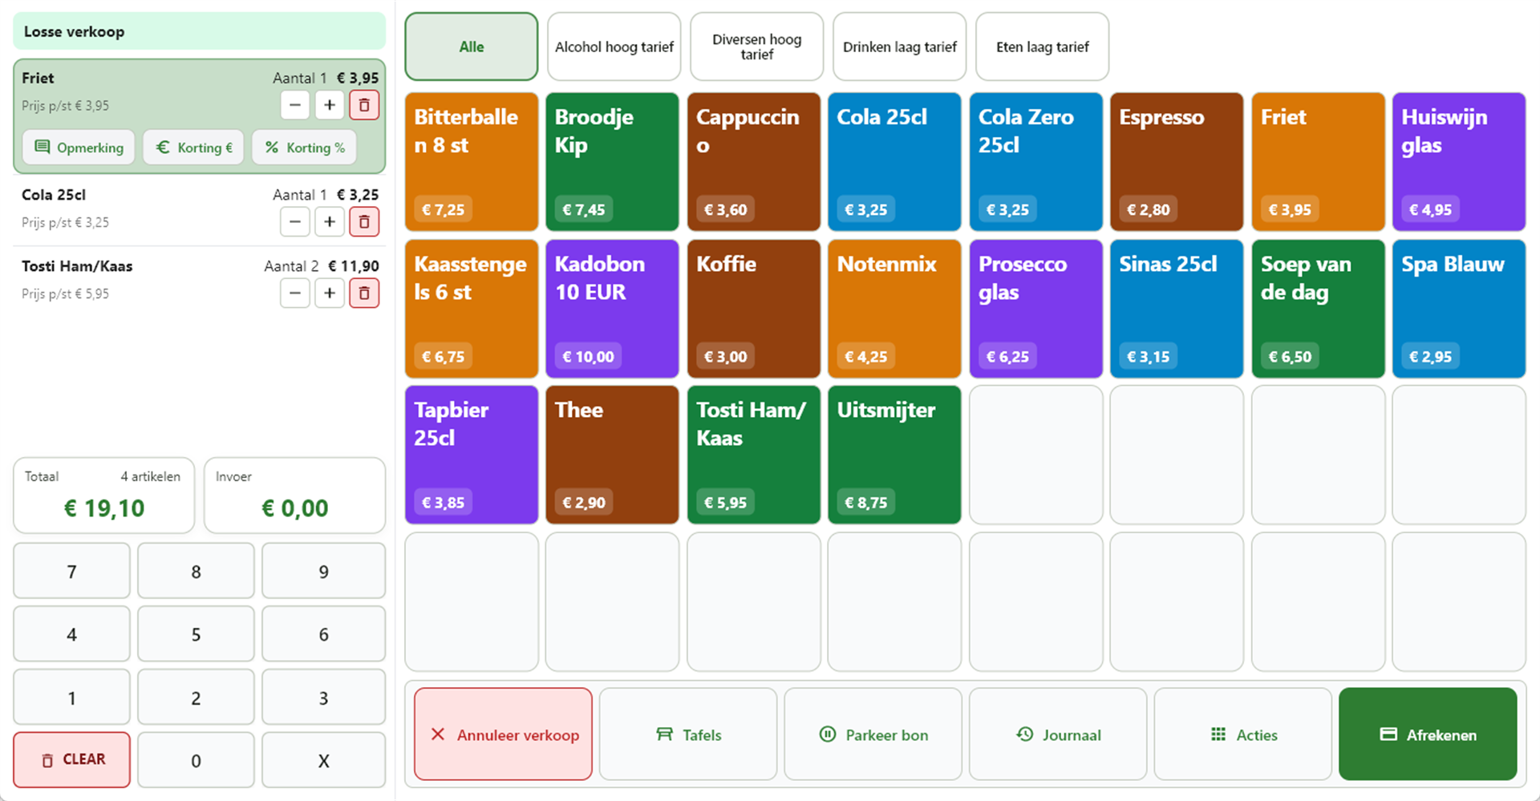Open the Tafels table overview
The width and height of the screenshot is (1540, 801).
[x=688, y=734]
